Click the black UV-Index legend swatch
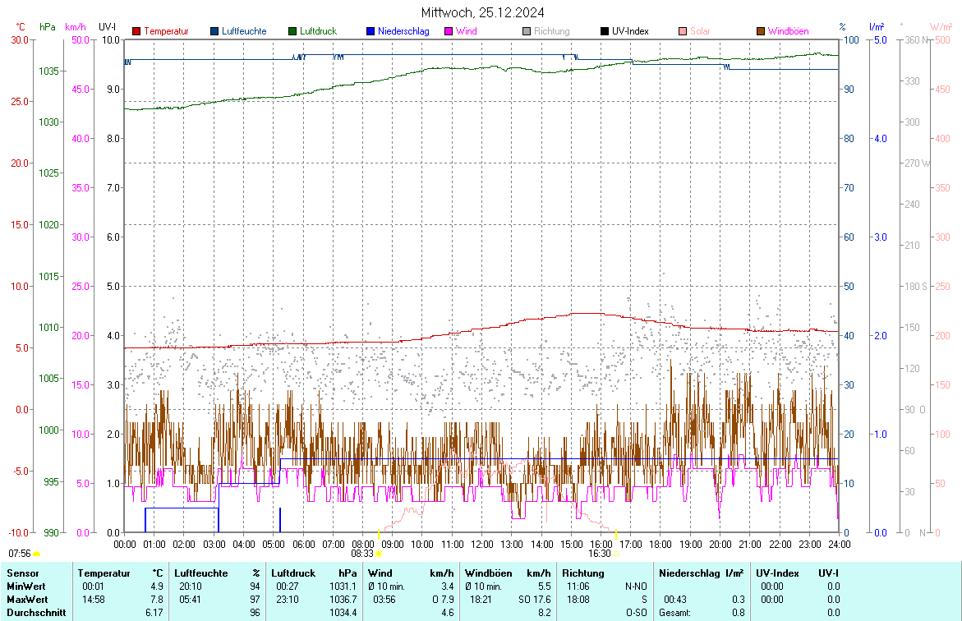The height and width of the screenshot is (621, 962). pos(605,31)
